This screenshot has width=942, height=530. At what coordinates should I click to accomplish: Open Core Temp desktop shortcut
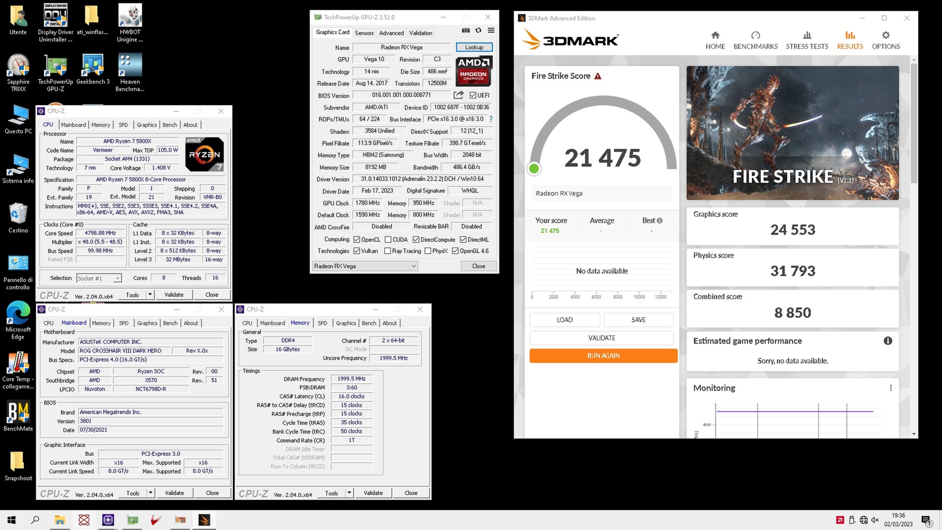18,371
